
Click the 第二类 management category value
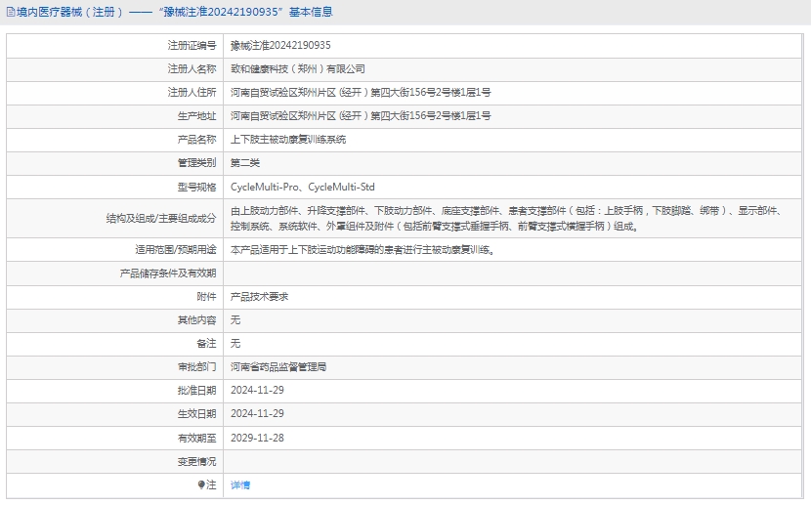point(244,163)
